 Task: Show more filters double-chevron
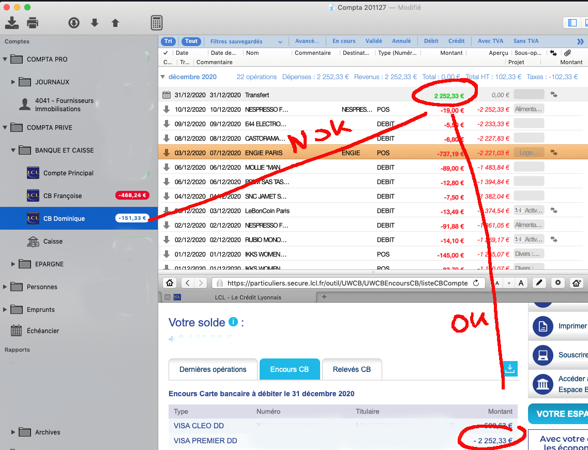580,41
